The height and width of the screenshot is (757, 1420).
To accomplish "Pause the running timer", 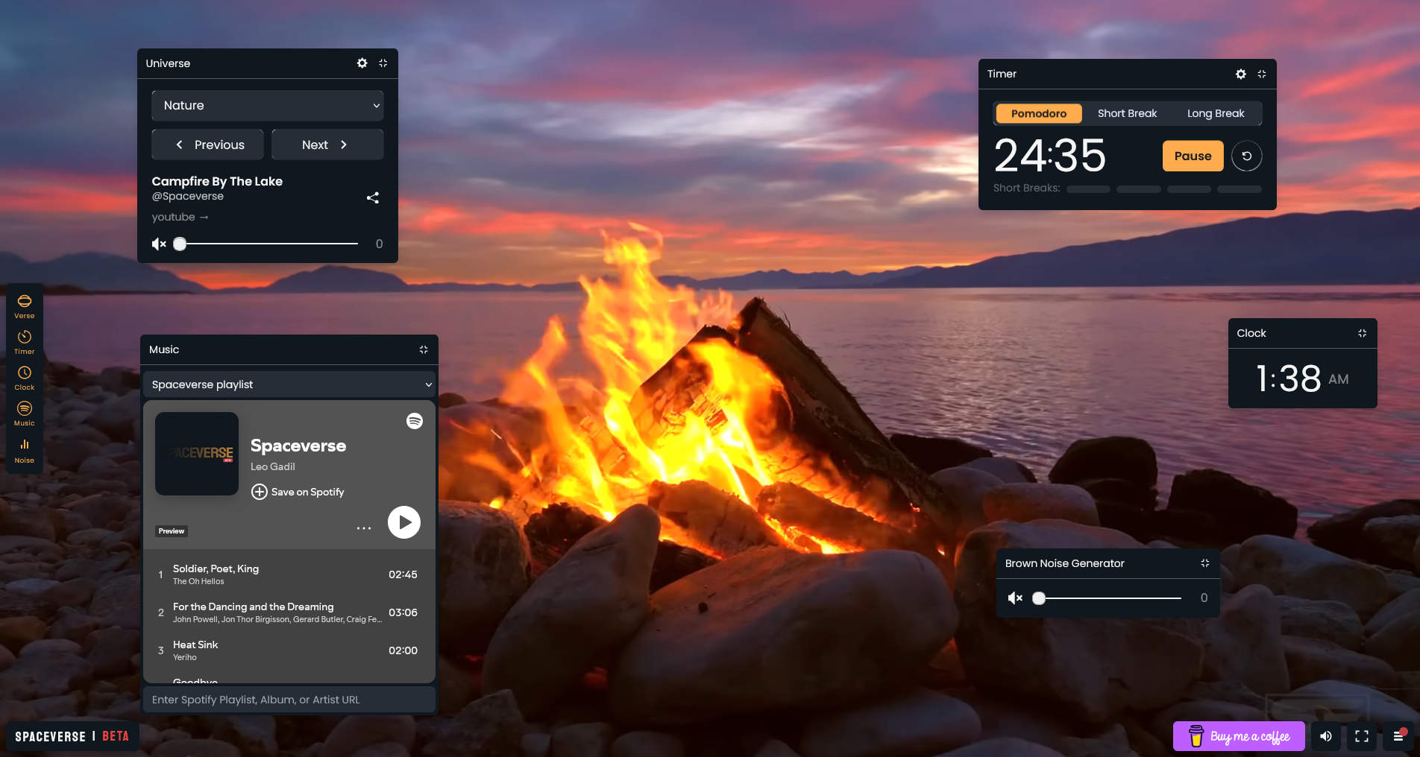I will tap(1193, 156).
